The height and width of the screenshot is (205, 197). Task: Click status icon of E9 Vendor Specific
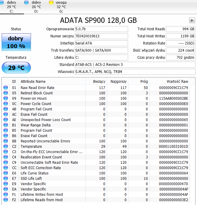(6, 184)
